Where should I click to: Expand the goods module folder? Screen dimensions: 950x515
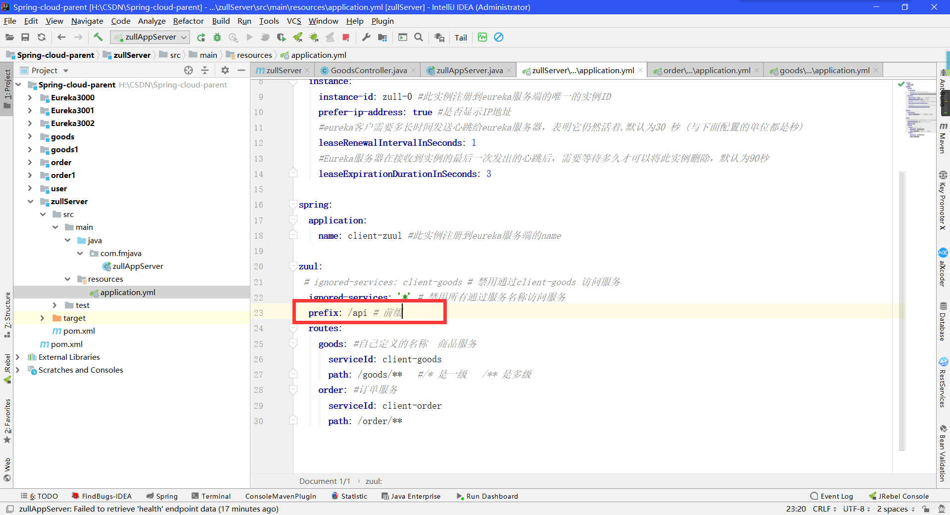[30, 136]
